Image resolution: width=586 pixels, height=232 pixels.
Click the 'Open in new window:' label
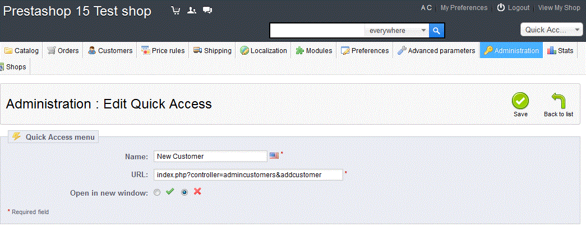click(x=109, y=193)
